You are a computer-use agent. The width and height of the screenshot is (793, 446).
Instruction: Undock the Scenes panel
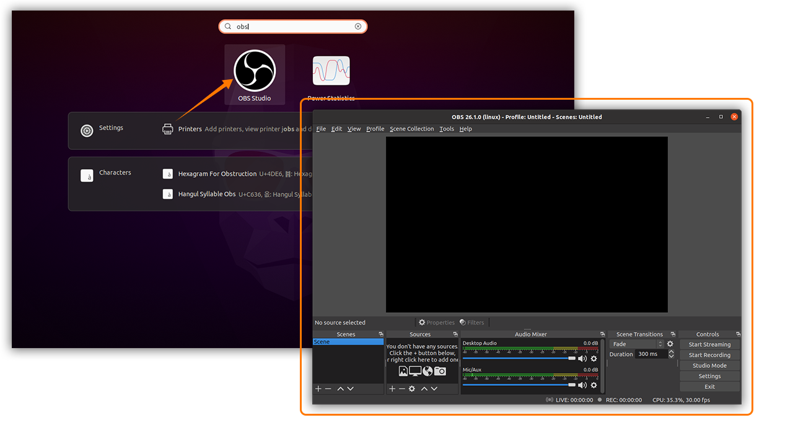point(381,334)
